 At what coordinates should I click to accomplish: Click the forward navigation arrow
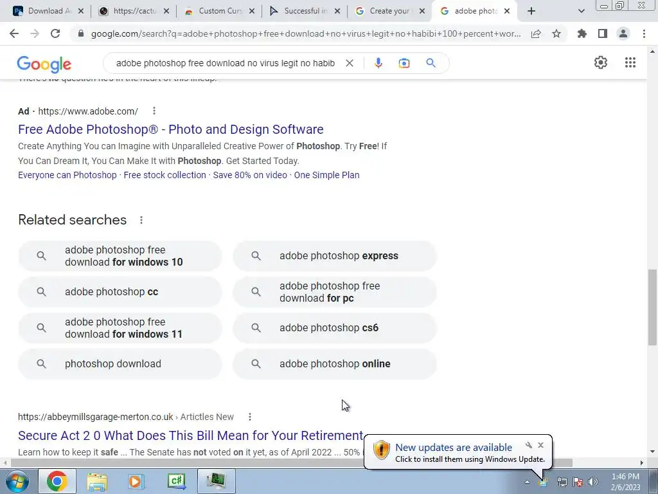(35, 33)
